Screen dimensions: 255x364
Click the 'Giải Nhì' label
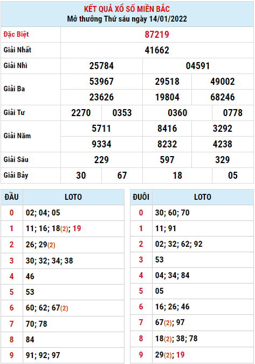click(x=15, y=65)
